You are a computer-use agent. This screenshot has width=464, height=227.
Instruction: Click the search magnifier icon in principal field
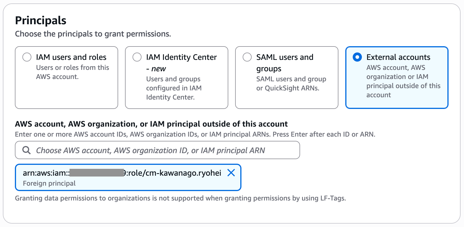[x=26, y=150]
